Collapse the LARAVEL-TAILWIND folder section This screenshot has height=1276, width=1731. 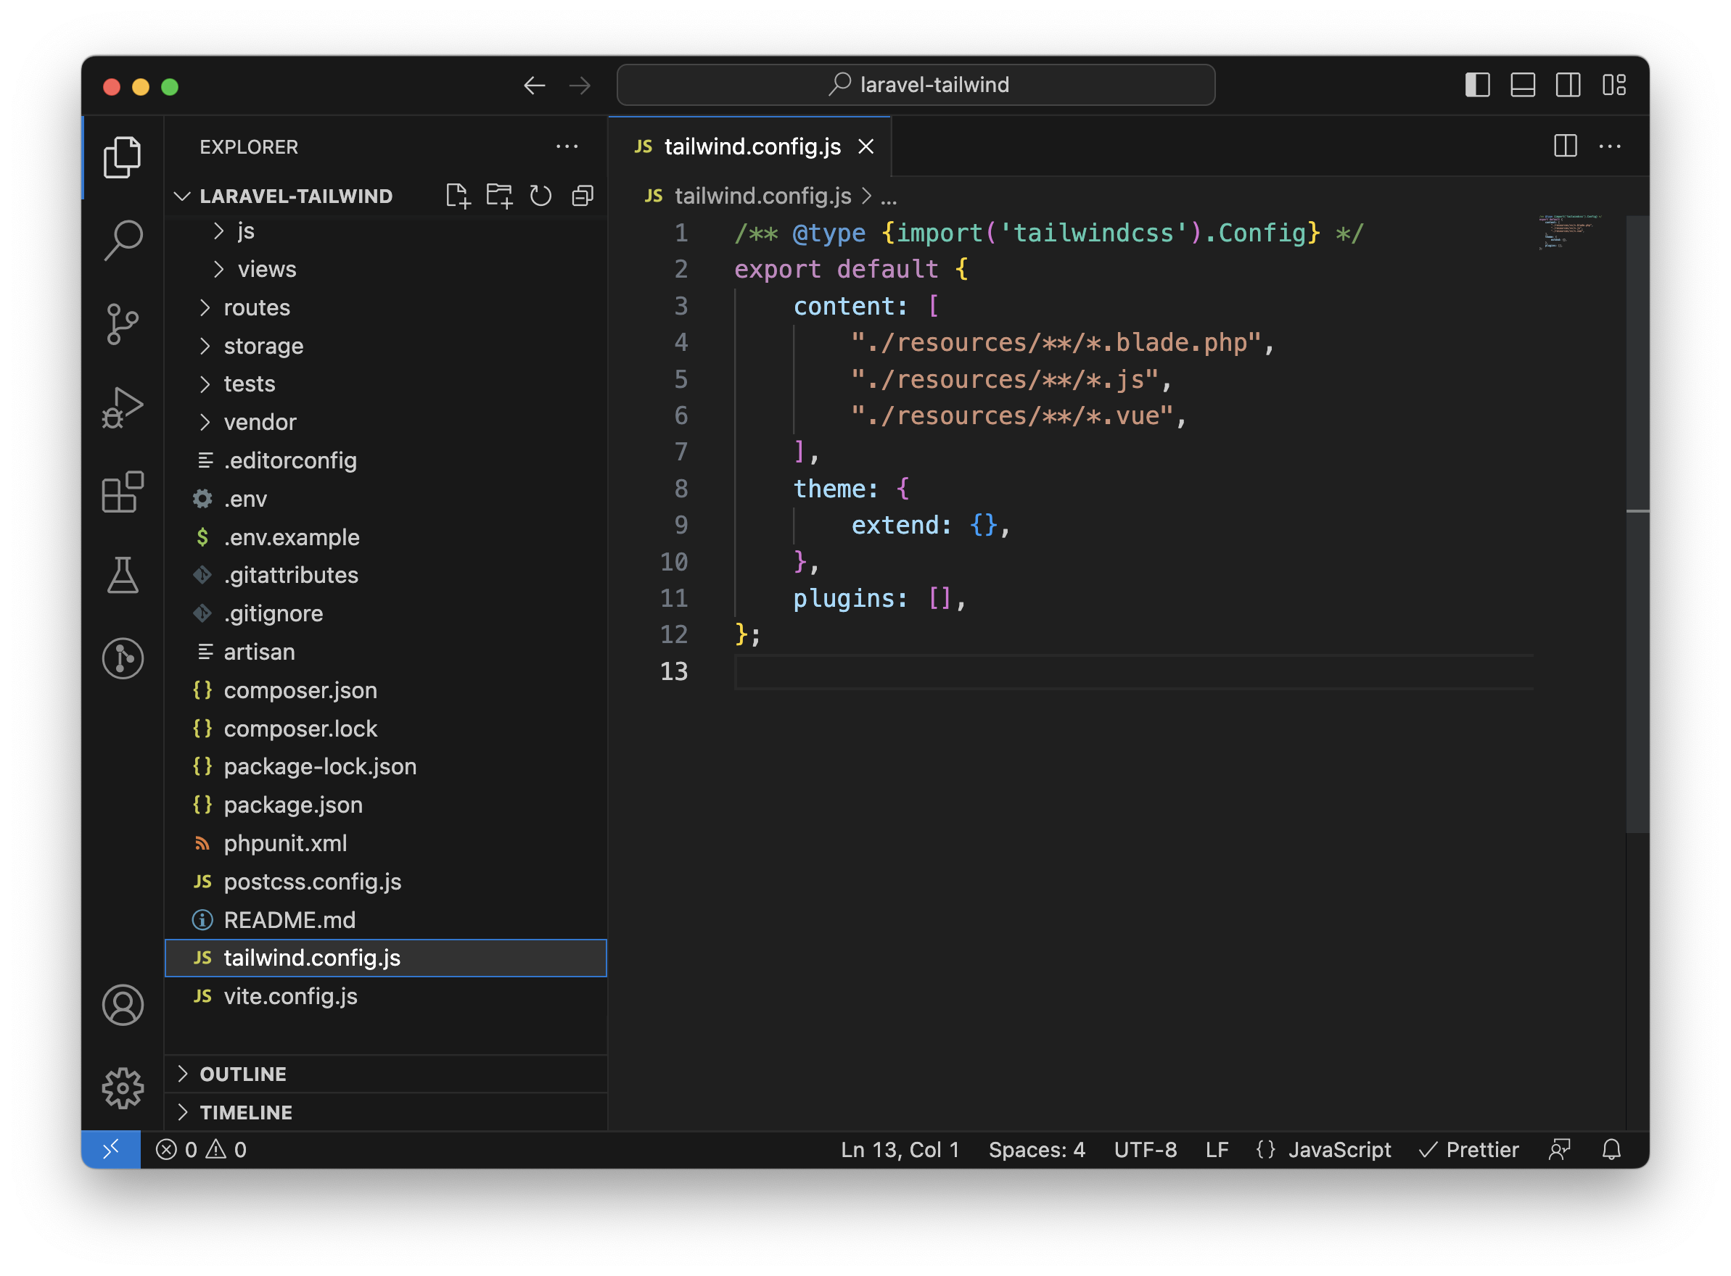(387, 196)
